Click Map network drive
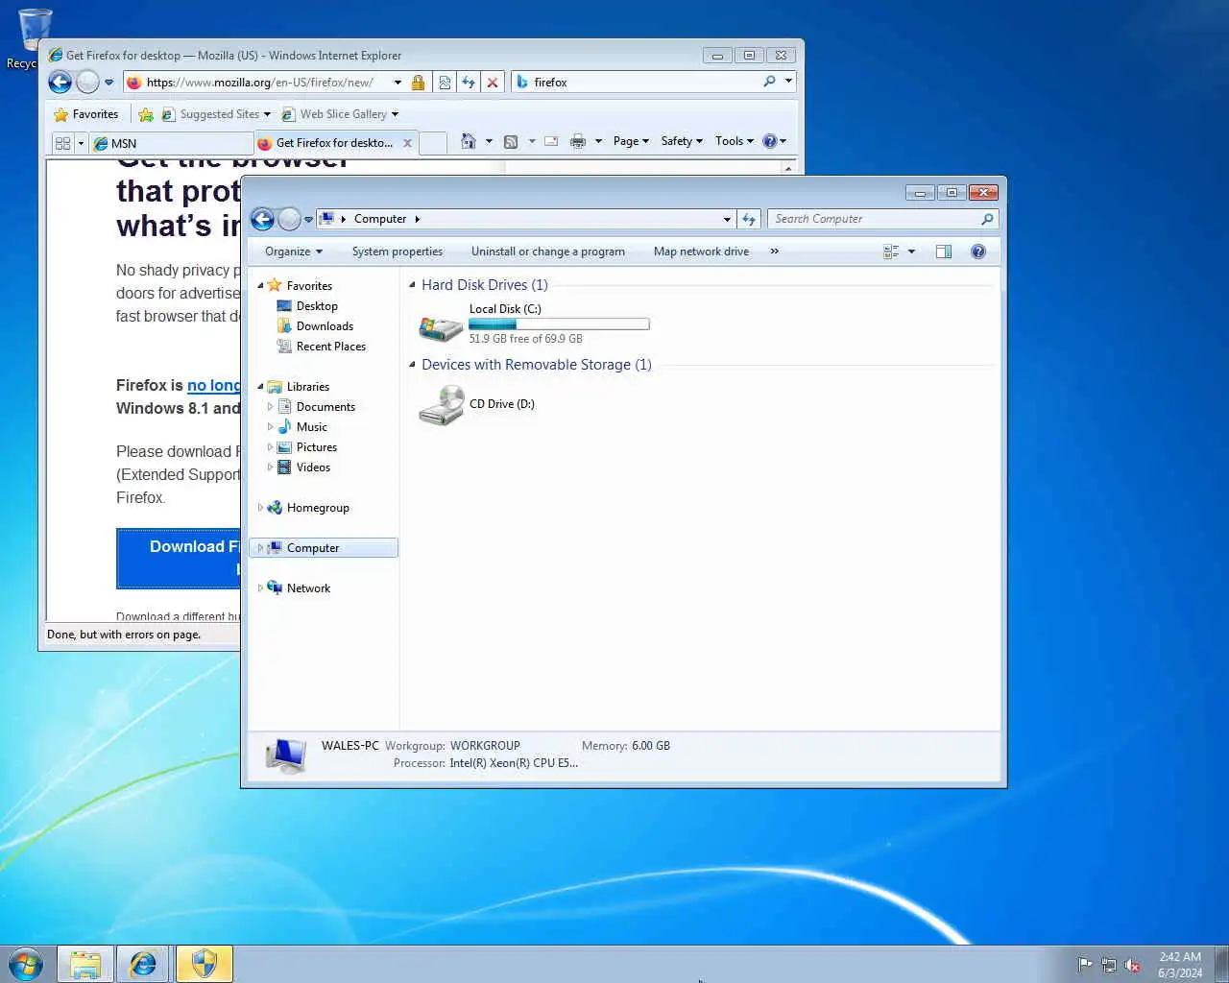The height and width of the screenshot is (983, 1229). coord(701,252)
